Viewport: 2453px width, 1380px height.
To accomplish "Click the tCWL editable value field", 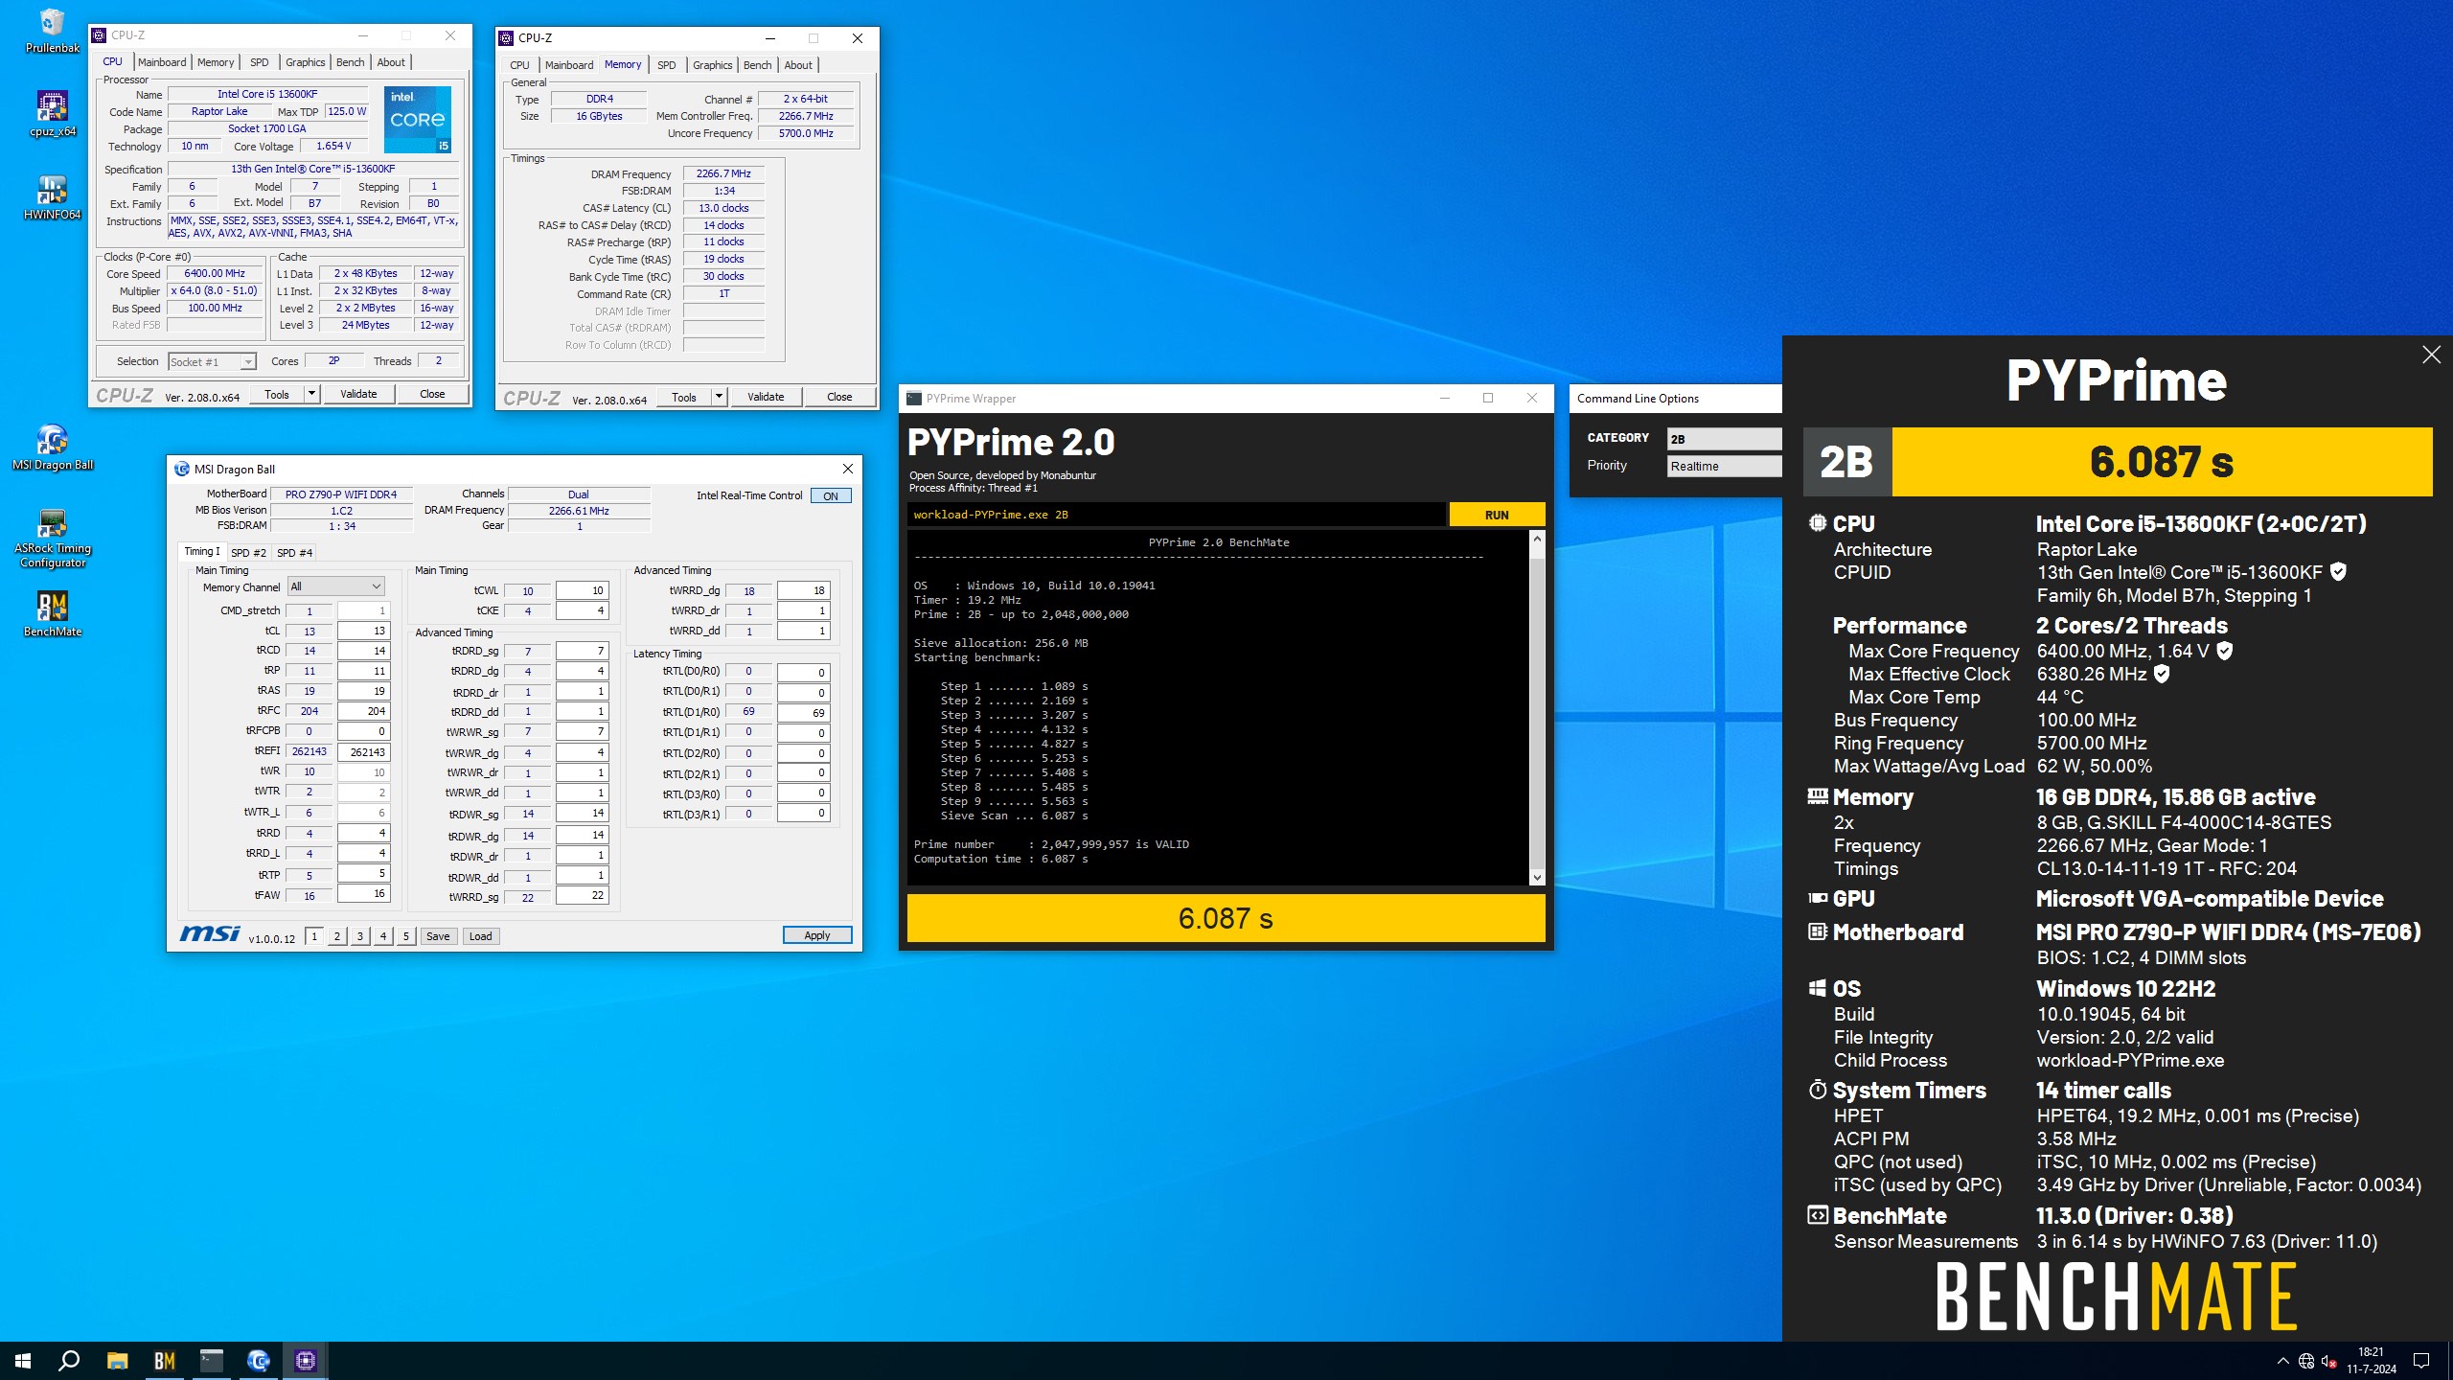I will point(582,590).
